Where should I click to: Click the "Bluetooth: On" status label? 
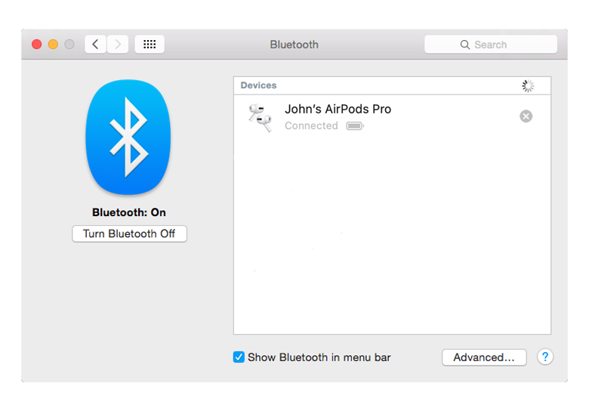click(129, 213)
